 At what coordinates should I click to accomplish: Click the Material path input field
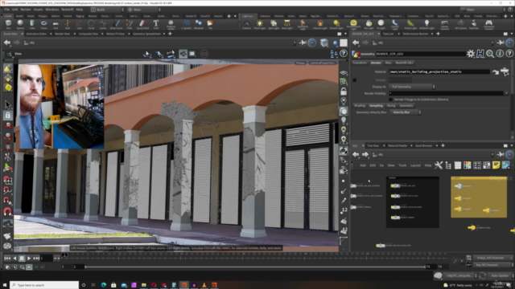click(x=439, y=71)
